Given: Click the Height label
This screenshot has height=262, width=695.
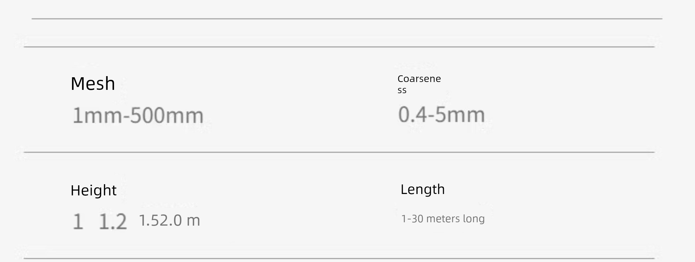Looking at the screenshot, I should point(93,190).
